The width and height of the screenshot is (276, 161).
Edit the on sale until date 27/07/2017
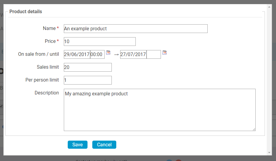[x=133, y=55]
